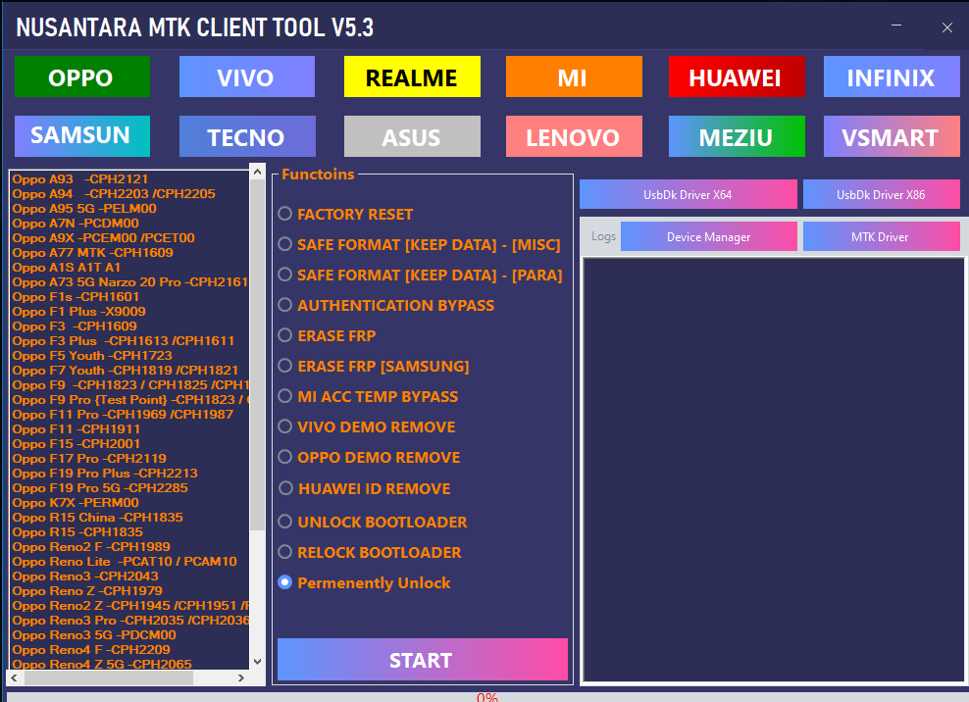Select the OPPO brand button
This screenshot has height=702, width=969.
click(x=82, y=76)
